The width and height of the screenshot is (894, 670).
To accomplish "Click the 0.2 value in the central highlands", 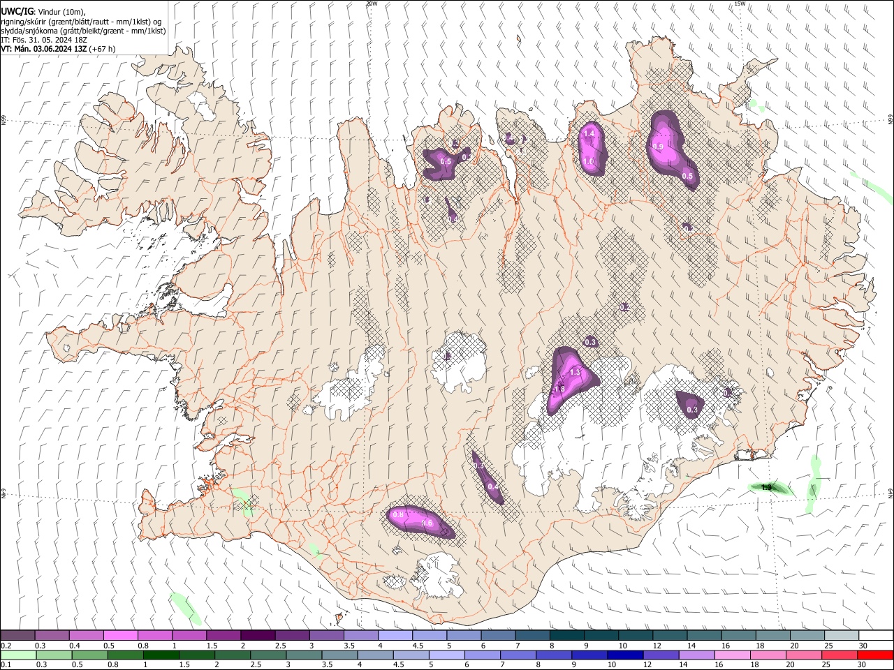I will click(624, 307).
